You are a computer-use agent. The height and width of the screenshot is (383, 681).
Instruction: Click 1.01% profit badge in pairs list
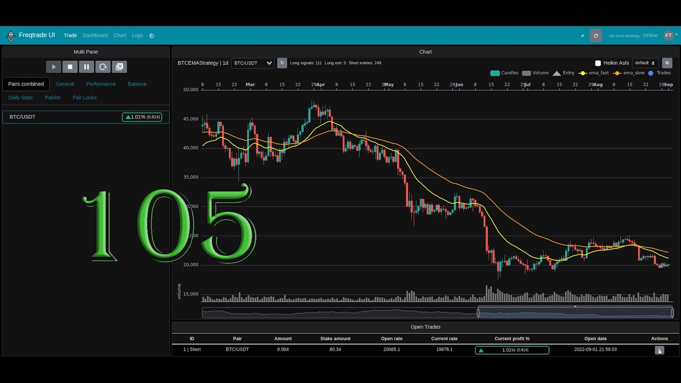click(142, 117)
